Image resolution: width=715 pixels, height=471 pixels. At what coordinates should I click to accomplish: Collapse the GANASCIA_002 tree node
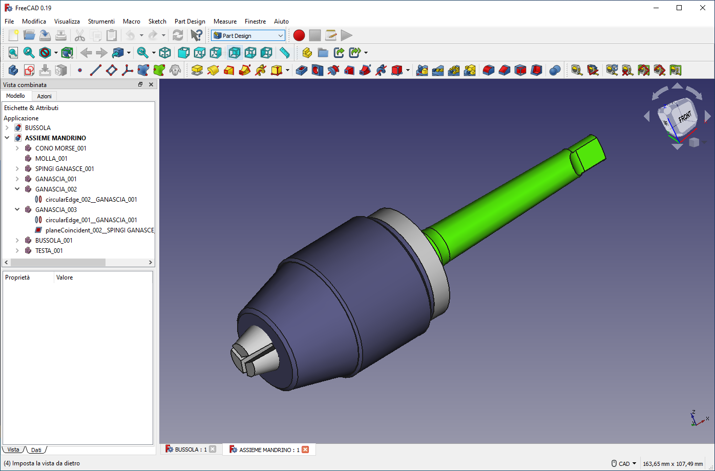17,189
